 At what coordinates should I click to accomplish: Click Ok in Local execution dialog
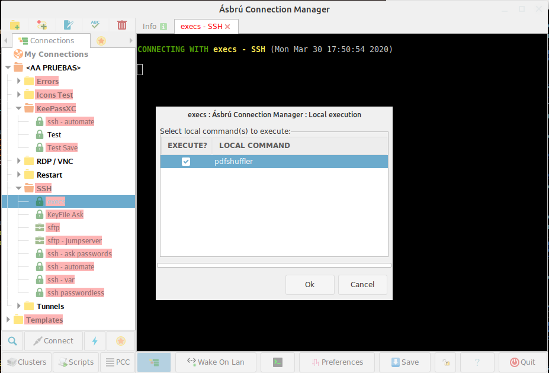[310, 284]
